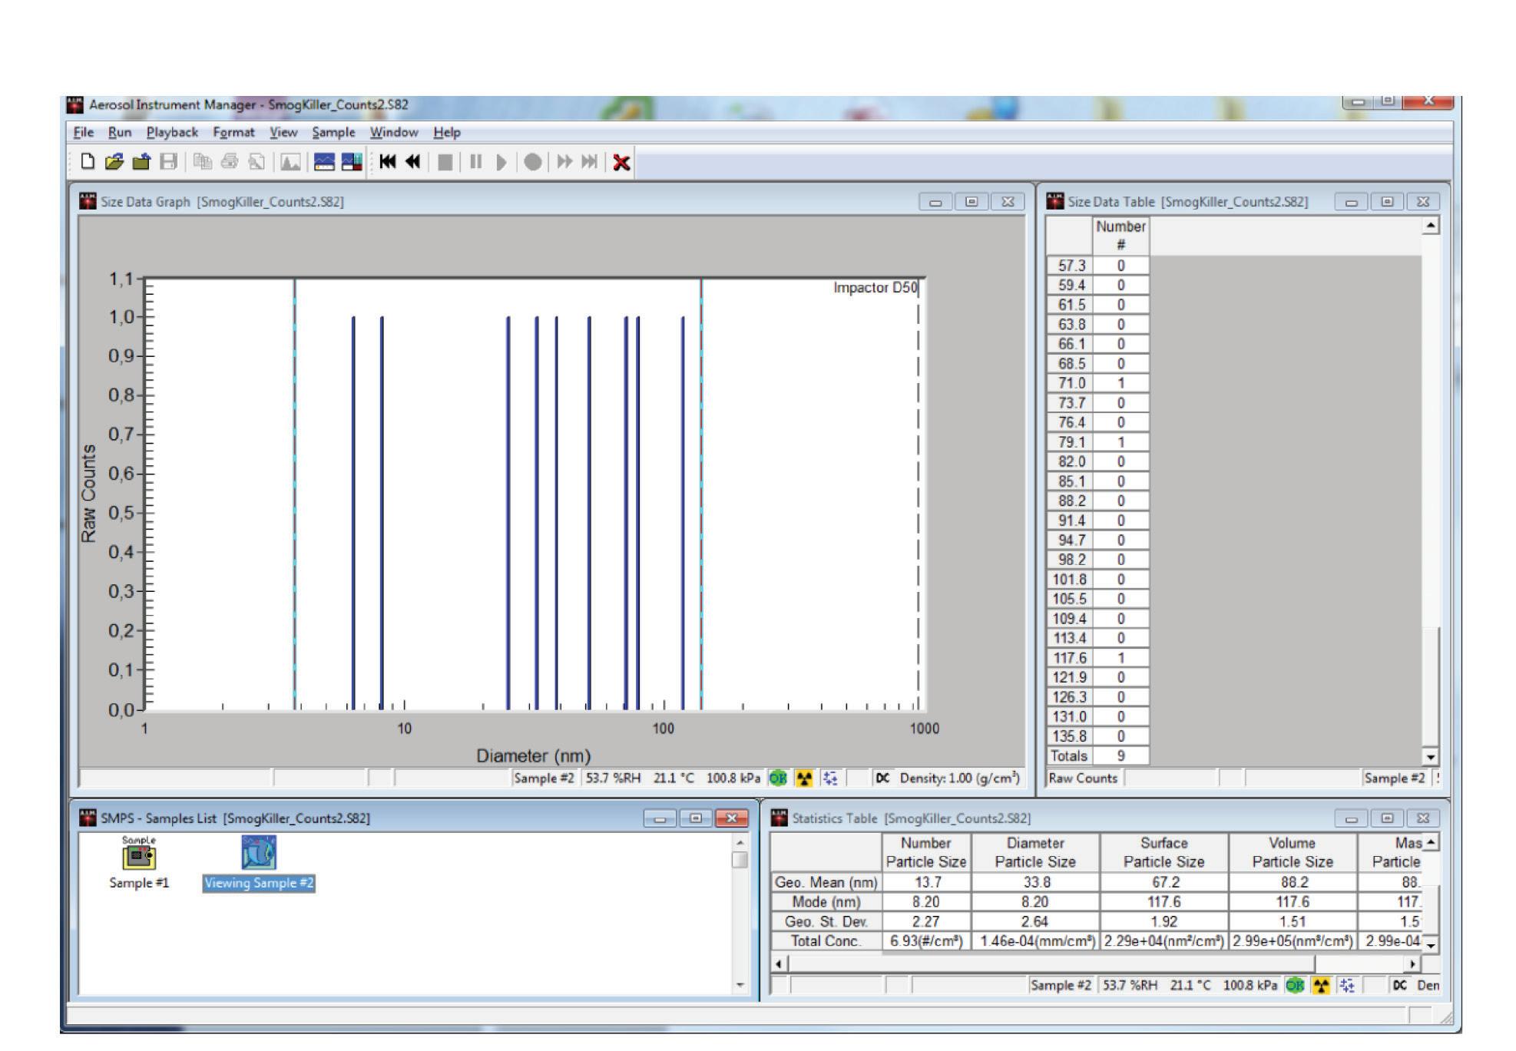Click the Number column header in data table
This screenshot has width=1516, height=1051.
click(x=1120, y=235)
